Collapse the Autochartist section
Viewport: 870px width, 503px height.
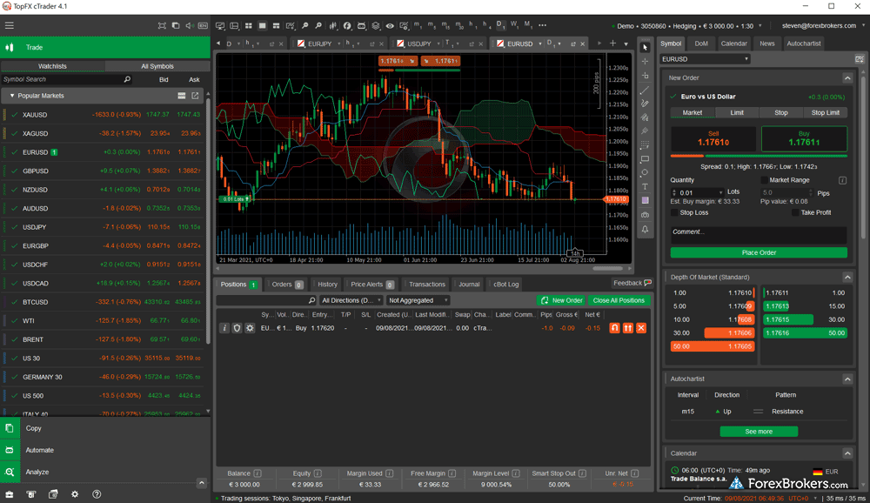(x=847, y=379)
